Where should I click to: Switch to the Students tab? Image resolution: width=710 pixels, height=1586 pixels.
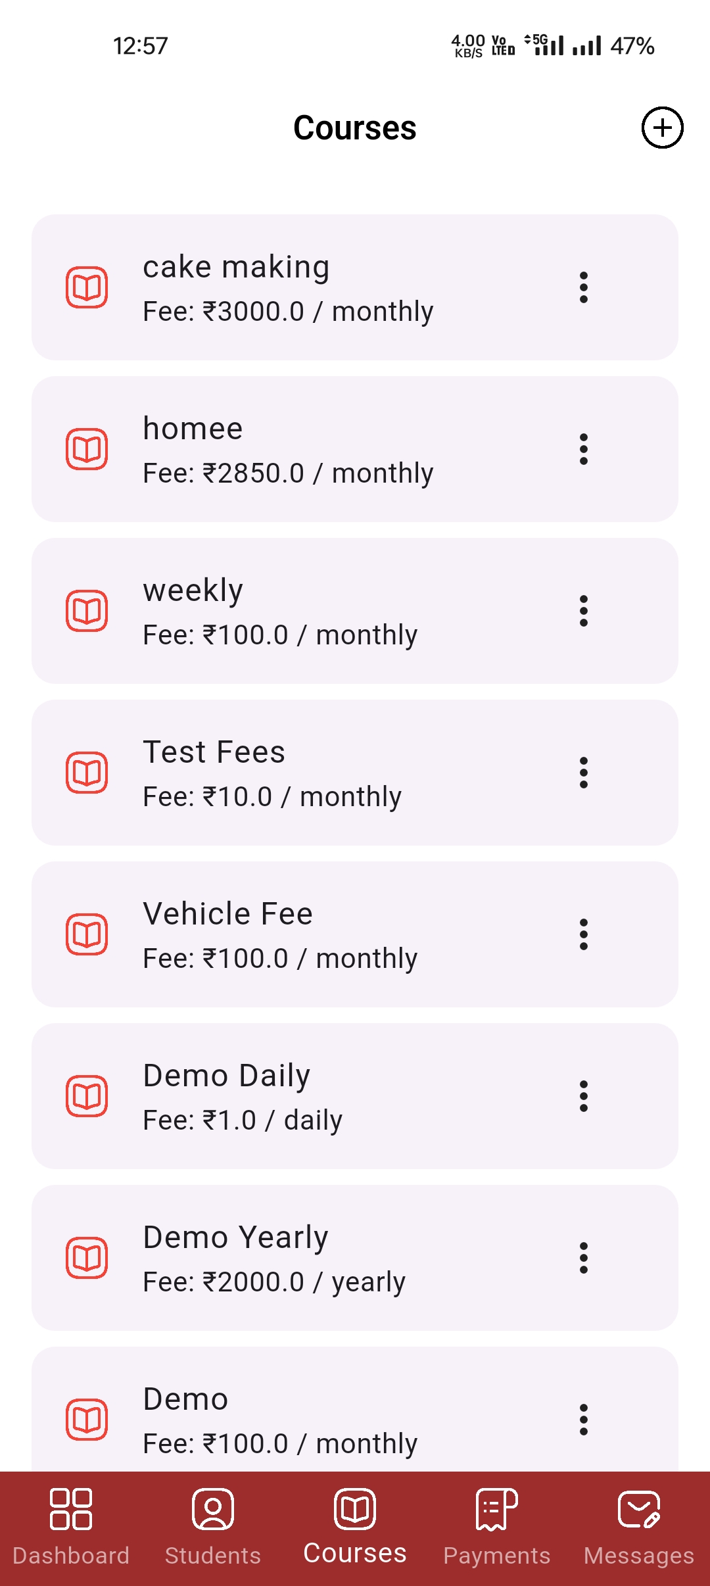[x=213, y=1527]
